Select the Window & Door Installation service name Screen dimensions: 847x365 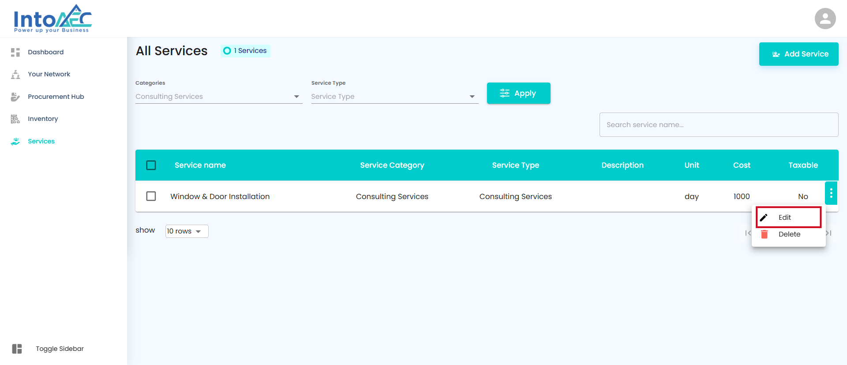220,196
